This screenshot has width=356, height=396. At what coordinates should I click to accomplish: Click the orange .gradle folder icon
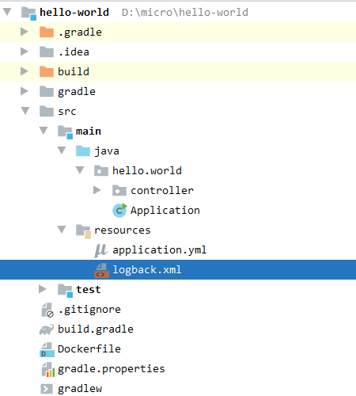pos(47,32)
